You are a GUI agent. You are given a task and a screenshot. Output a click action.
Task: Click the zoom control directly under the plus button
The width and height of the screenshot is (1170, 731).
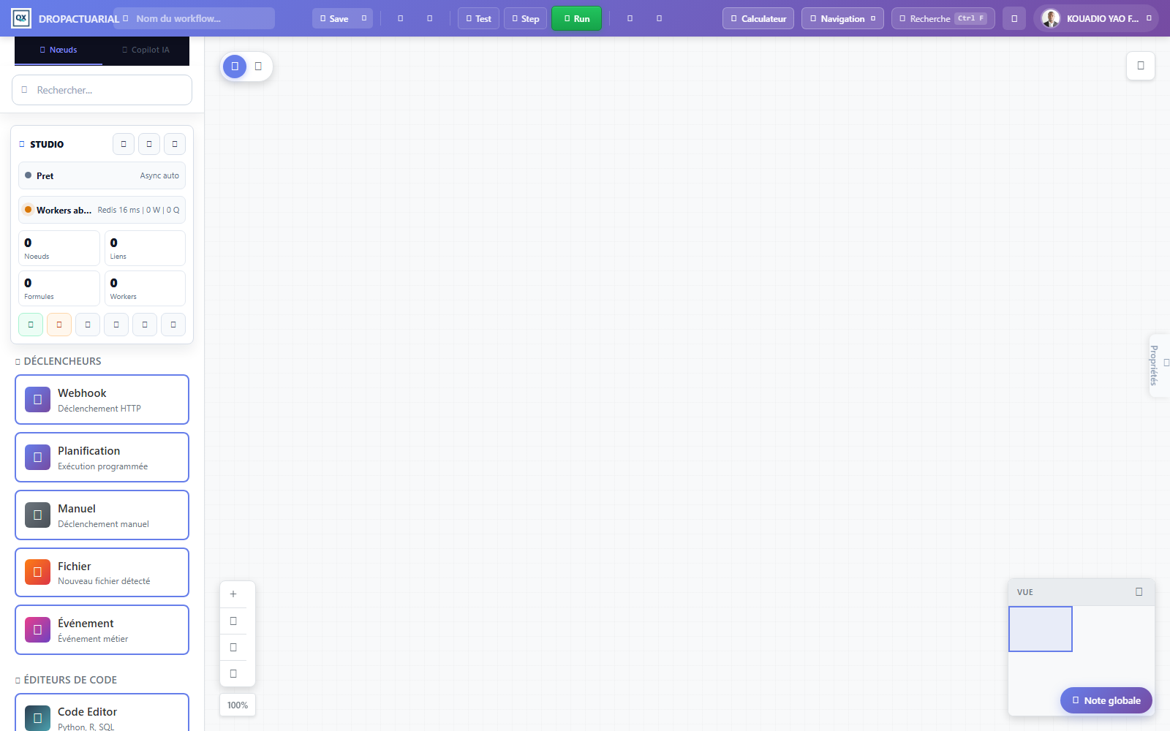coord(233,621)
